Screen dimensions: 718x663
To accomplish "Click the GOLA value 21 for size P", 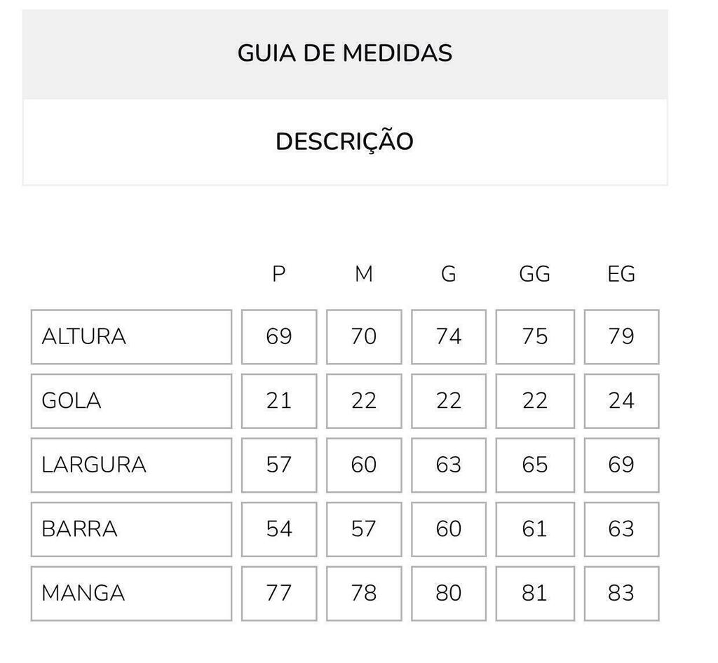I will (x=279, y=401).
